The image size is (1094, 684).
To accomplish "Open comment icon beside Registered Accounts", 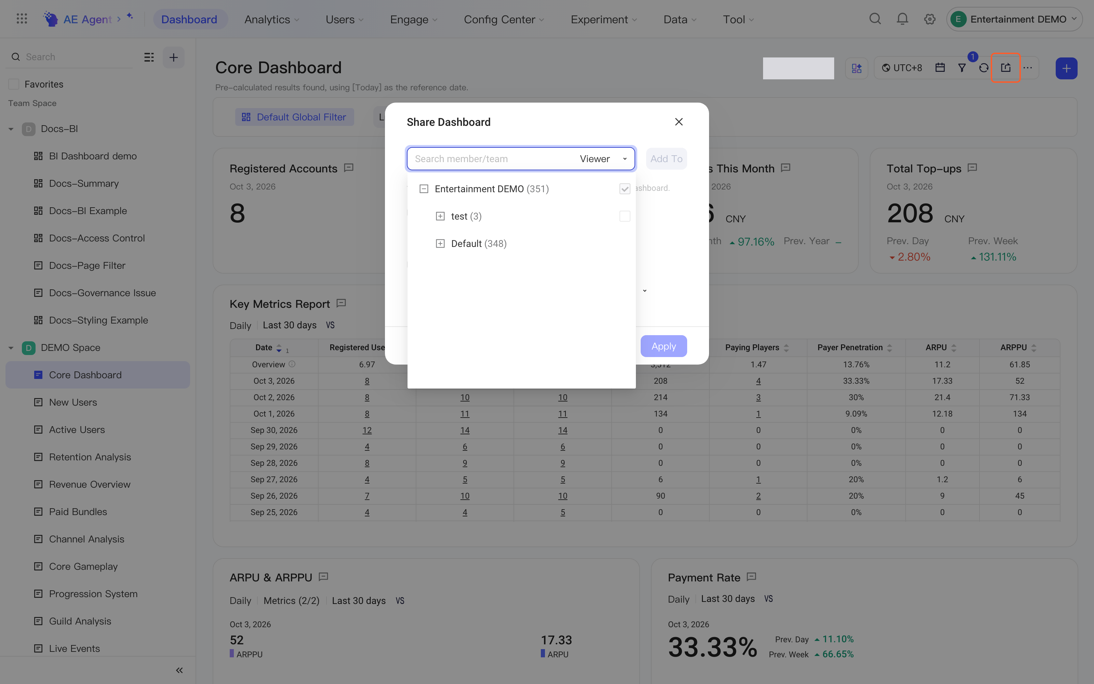I will click(x=349, y=168).
